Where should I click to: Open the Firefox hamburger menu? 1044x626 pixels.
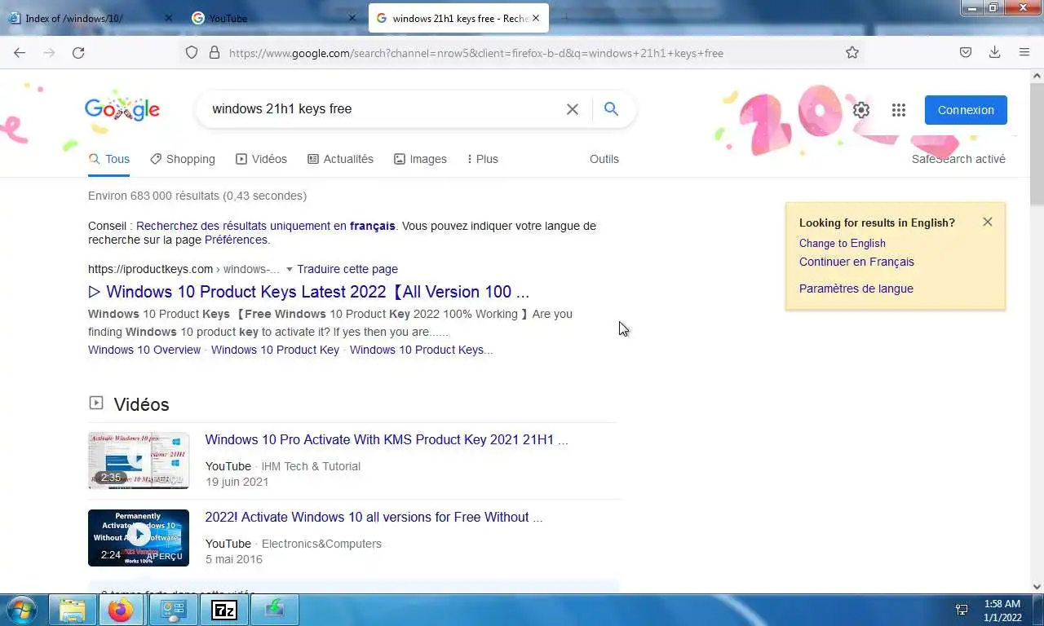coord(1024,52)
